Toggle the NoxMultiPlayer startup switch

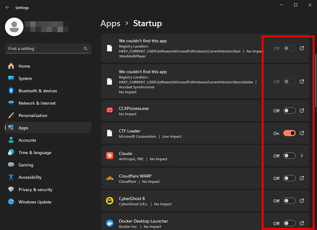(289, 48)
